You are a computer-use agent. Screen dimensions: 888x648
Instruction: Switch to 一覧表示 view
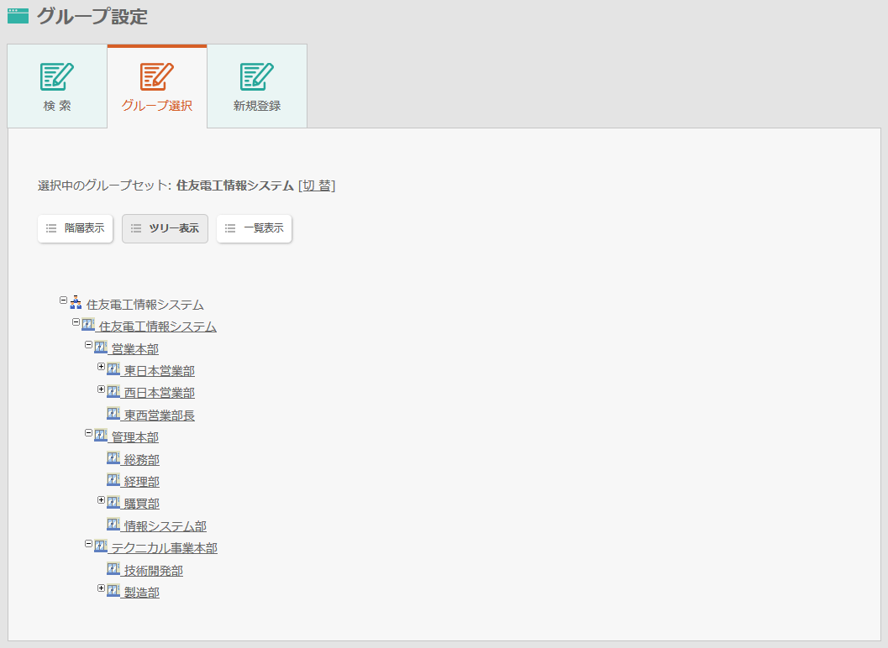[x=255, y=228]
